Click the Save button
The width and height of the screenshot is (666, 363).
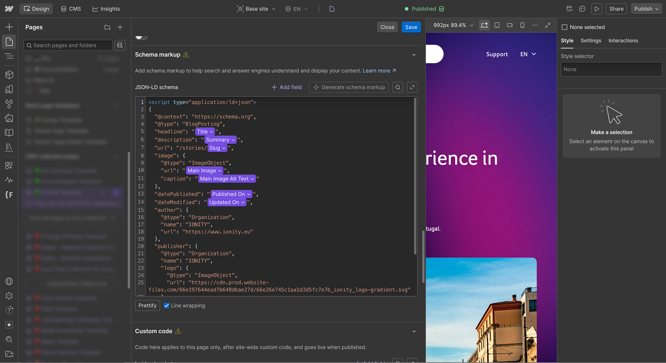tap(411, 27)
